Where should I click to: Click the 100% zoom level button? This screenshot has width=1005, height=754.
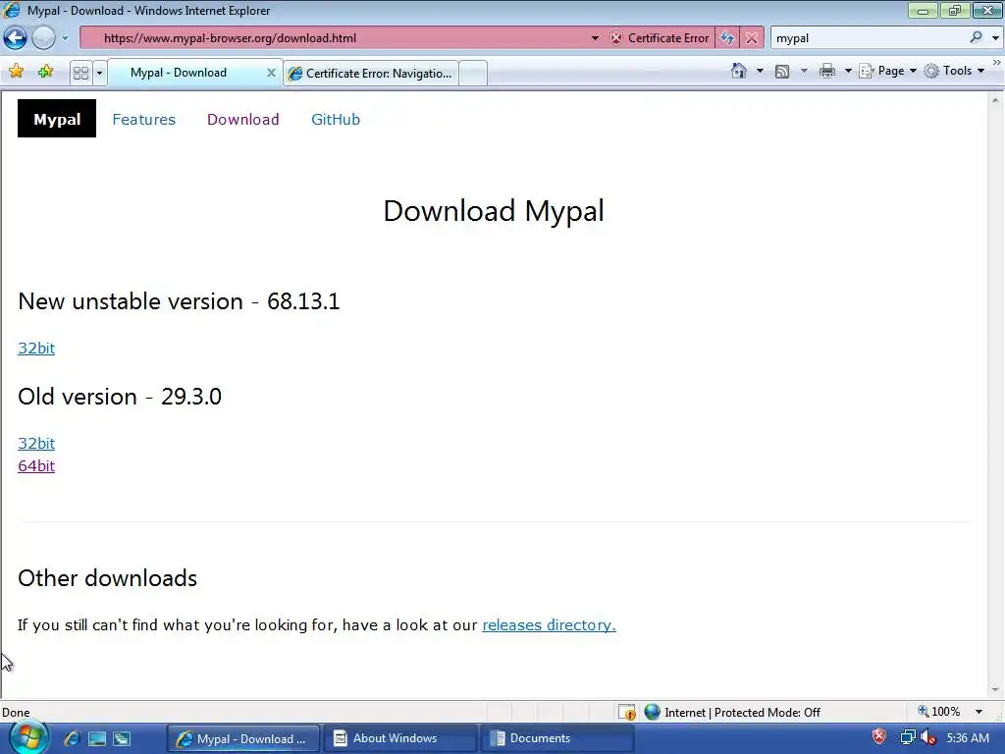[x=939, y=712]
